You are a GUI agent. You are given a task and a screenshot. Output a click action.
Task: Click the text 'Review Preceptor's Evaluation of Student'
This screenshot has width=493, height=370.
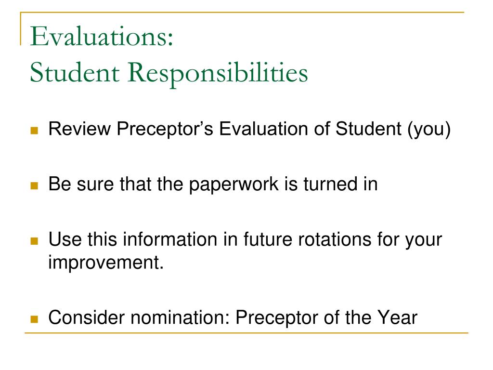point(225,129)
